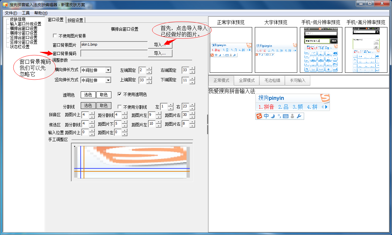The height and width of the screenshot is (235, 392).
Task: Switch to the 按钮设置 tab
Action: click(75, 20)
